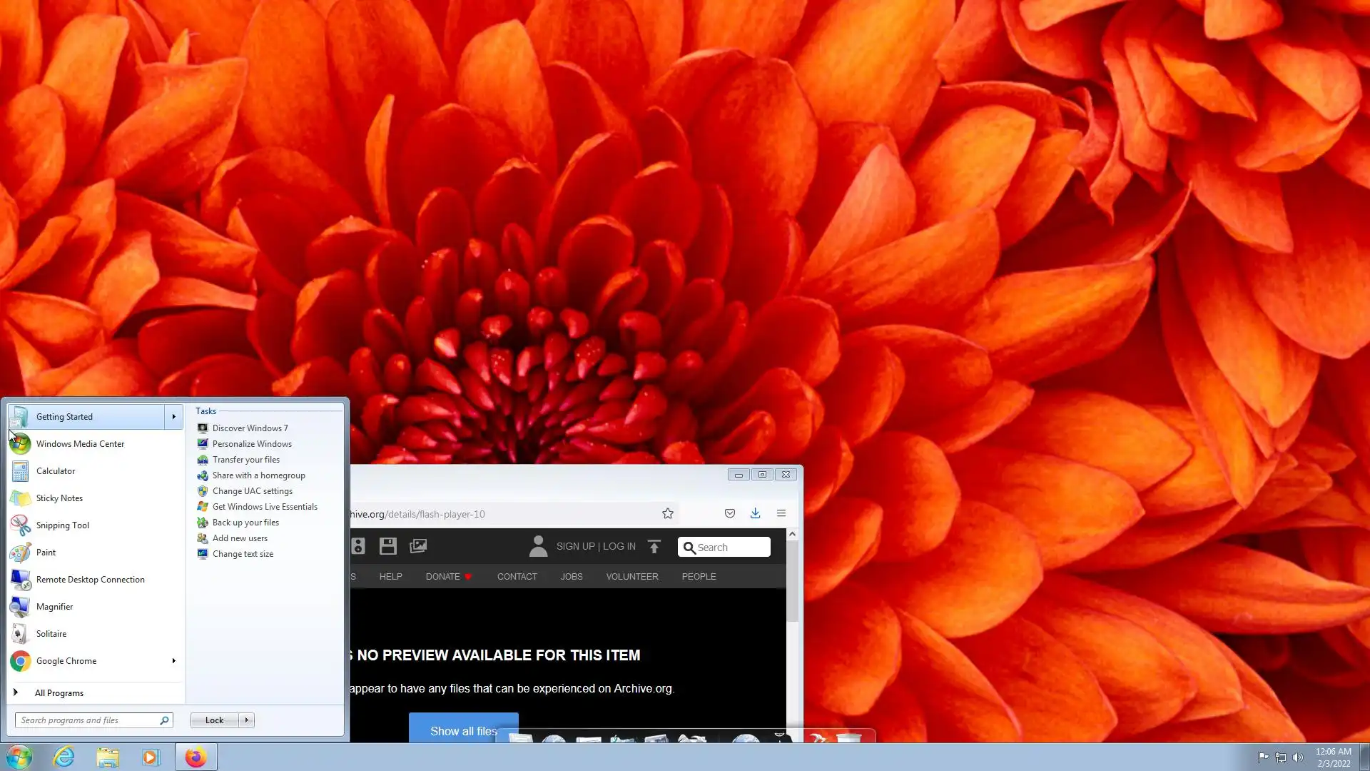Viewport: 1370px width, 771px height.
Task: Open Snipping Tool from Start menu
Action: point(62,525)
